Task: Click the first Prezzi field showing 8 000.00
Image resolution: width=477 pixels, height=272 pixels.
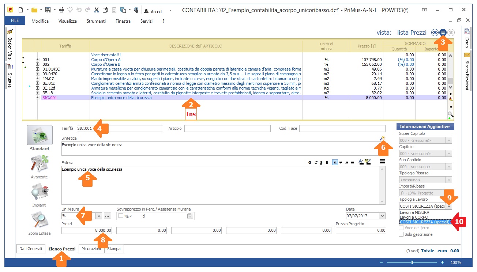Action: (87, 230)
